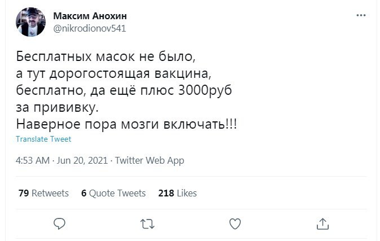The image size is (380, 241).
Task: View the 218 Likes list
Action: (178, 193)
